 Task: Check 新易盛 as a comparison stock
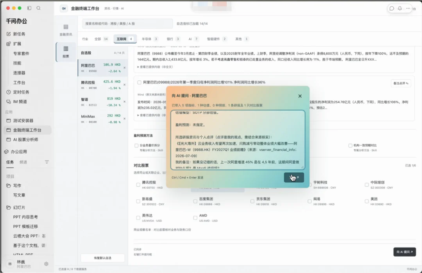[x=138, y=201]
